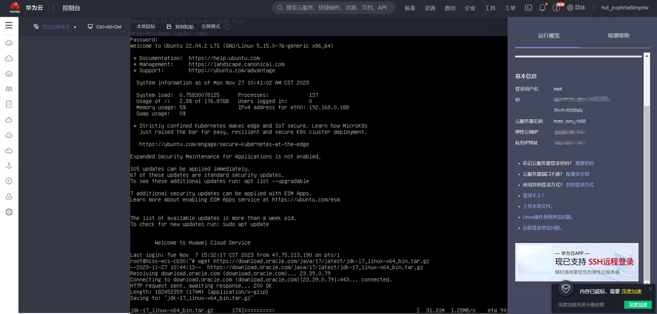
Task: Click yellow 深度加速 link in popup
Action: [632, 292]
